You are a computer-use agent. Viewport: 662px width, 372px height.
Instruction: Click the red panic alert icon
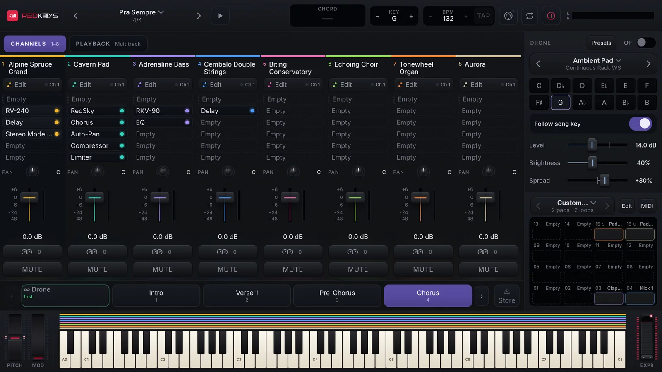[551, 16]
